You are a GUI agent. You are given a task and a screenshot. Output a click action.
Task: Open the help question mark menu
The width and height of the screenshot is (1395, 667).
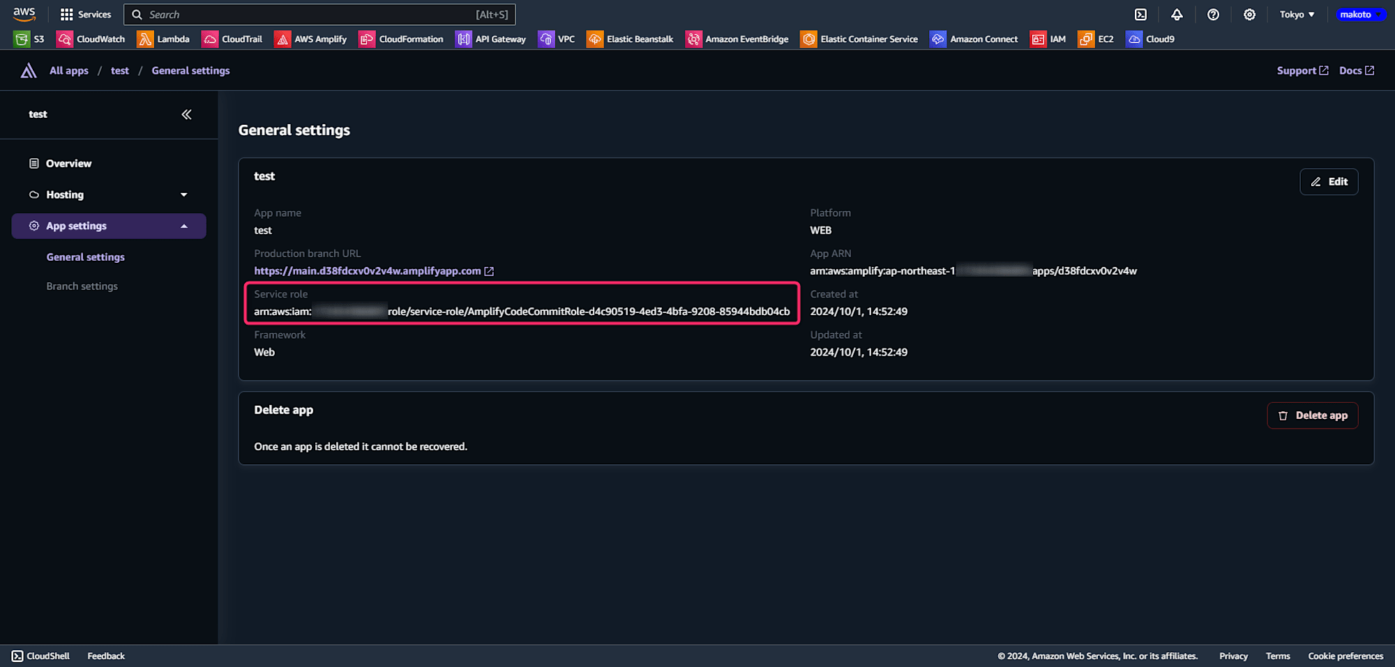pyautogui.click(x=1213, y=14)
